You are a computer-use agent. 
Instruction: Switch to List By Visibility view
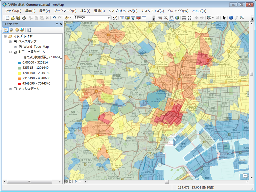click(x=17, y=30)
